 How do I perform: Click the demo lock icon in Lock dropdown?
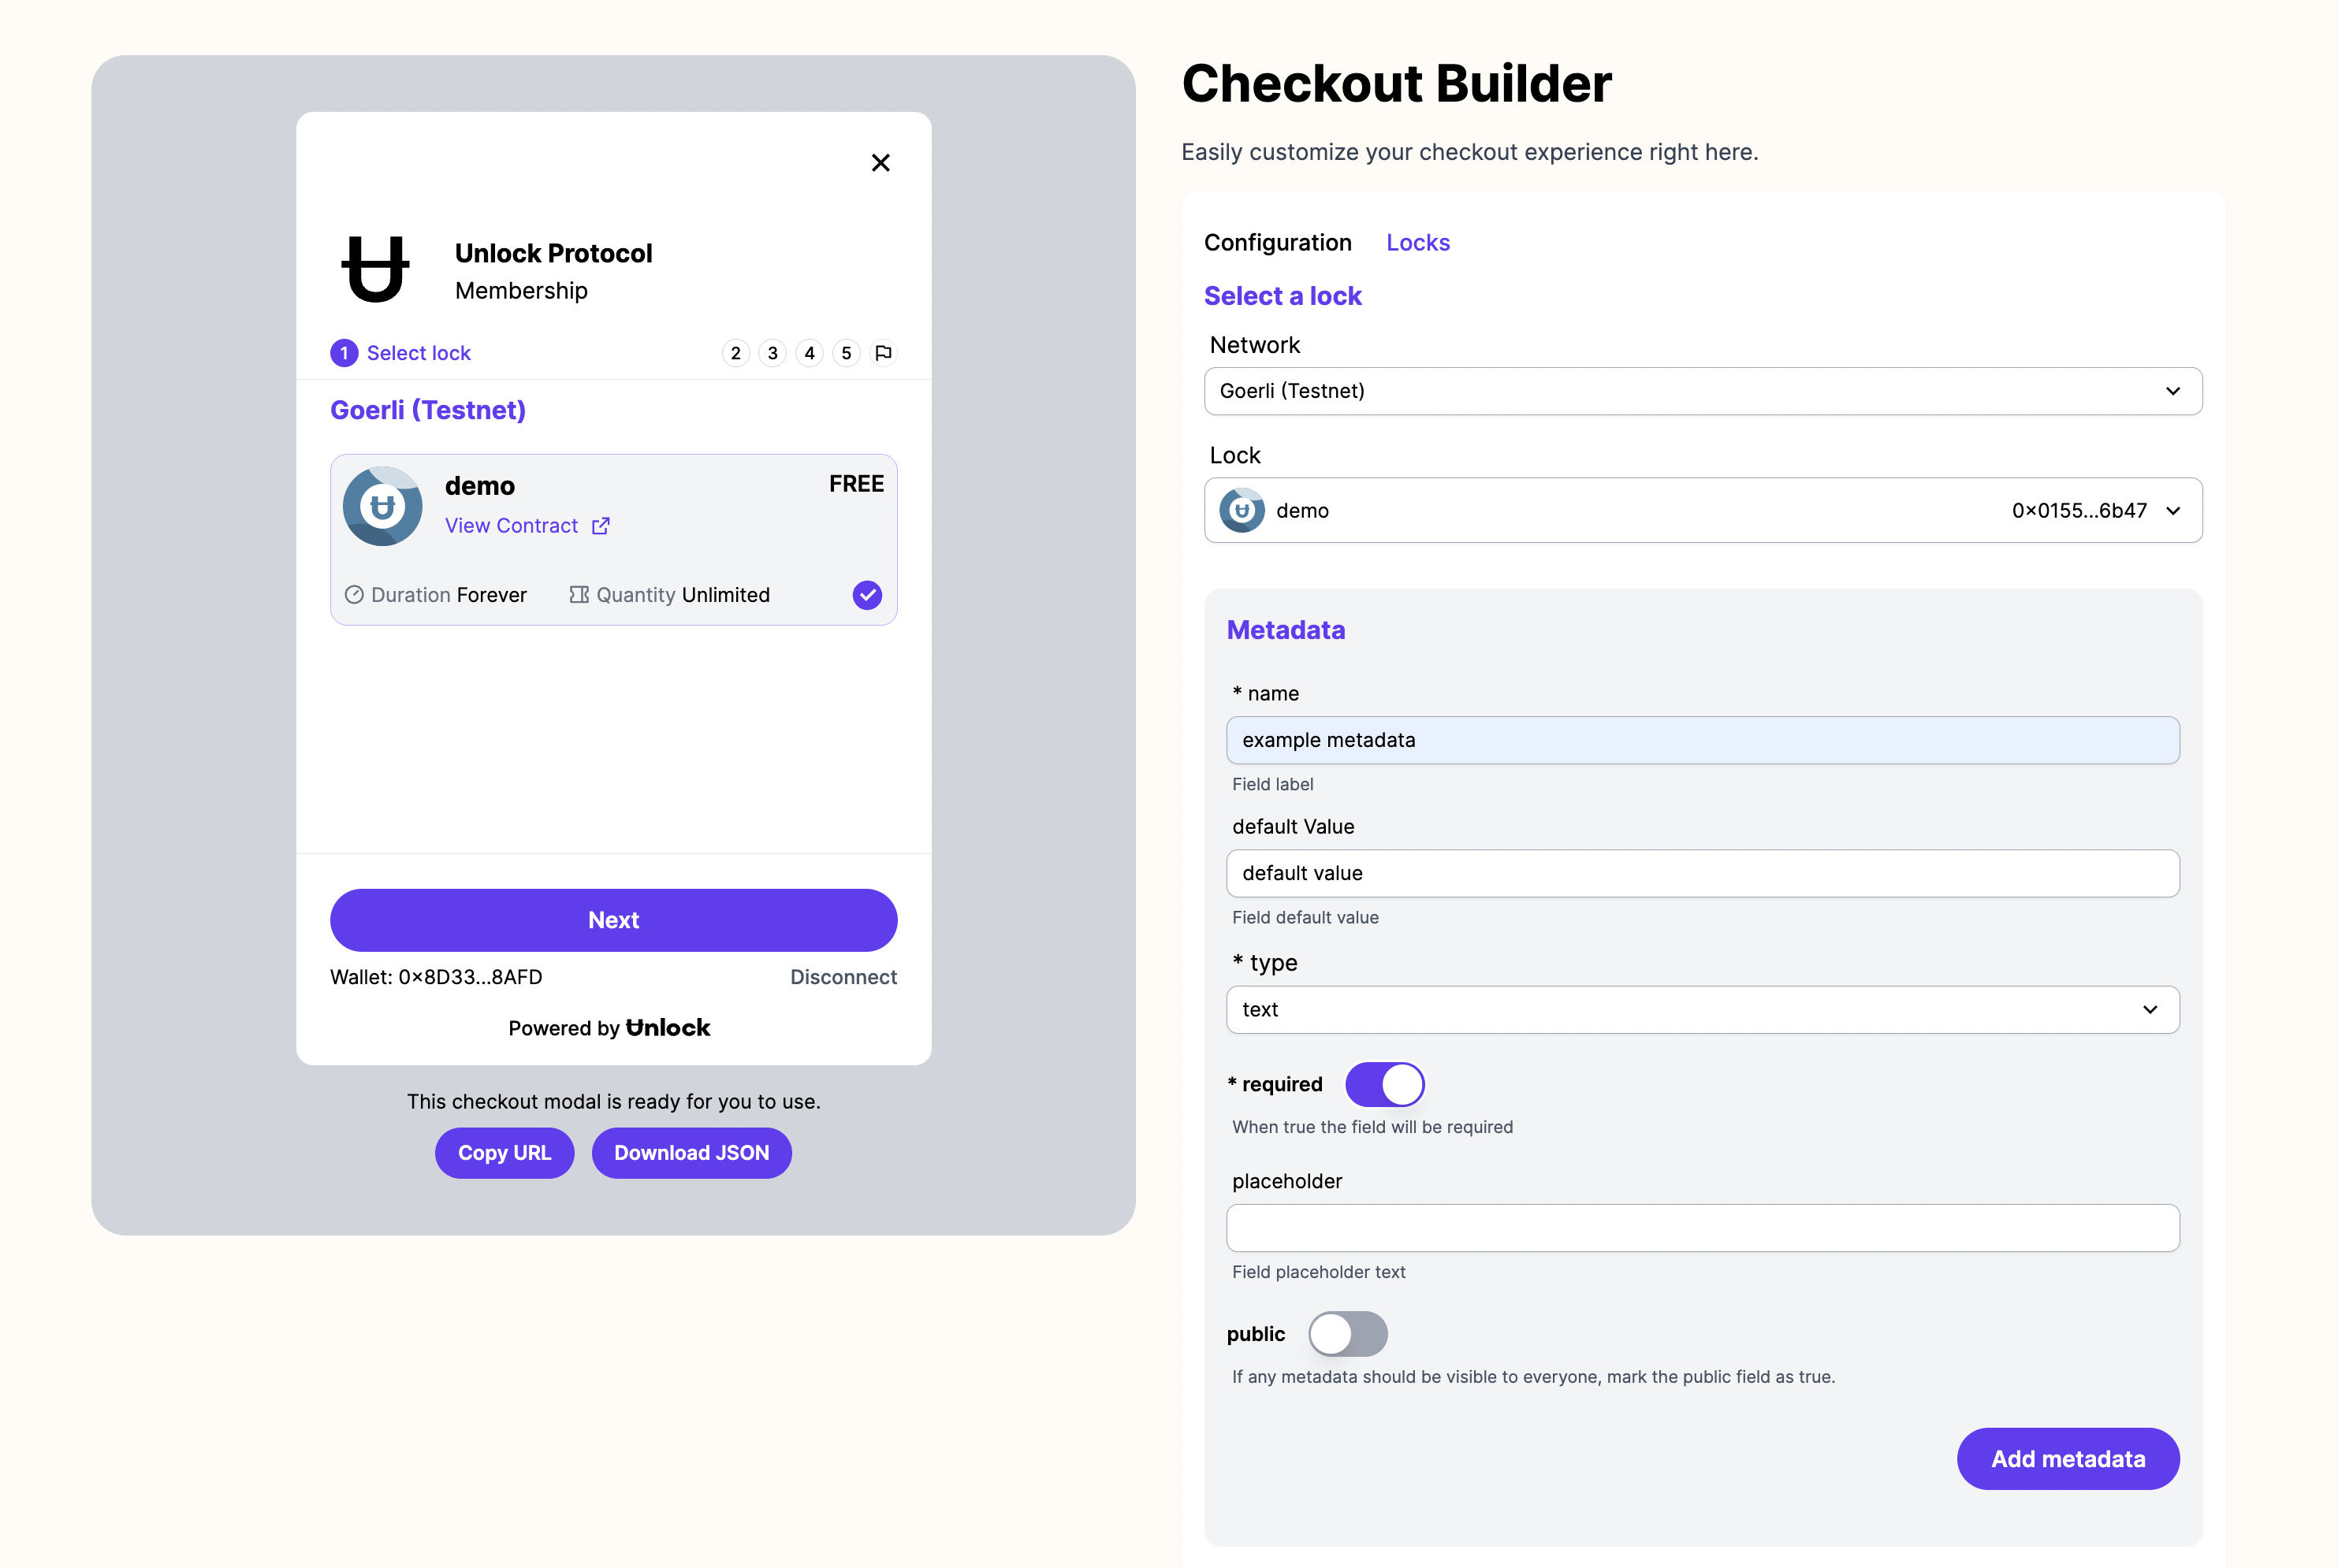click(1244, 509)
